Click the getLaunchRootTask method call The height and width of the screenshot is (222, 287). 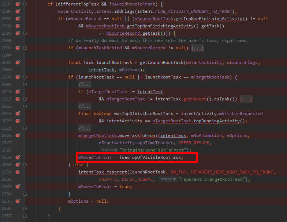tap(162, 62)
